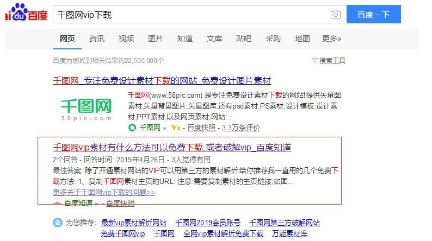Open result 千图网_专注免费设计素材下载的网站
432x241 pixels.
(x=162, y=81)
